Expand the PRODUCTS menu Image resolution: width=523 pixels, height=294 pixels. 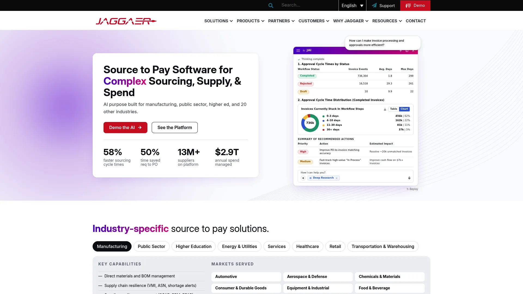point(250,21)
